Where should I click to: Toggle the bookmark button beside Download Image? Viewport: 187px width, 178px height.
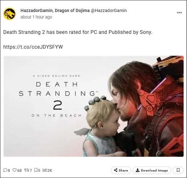(x=178, y=170)
